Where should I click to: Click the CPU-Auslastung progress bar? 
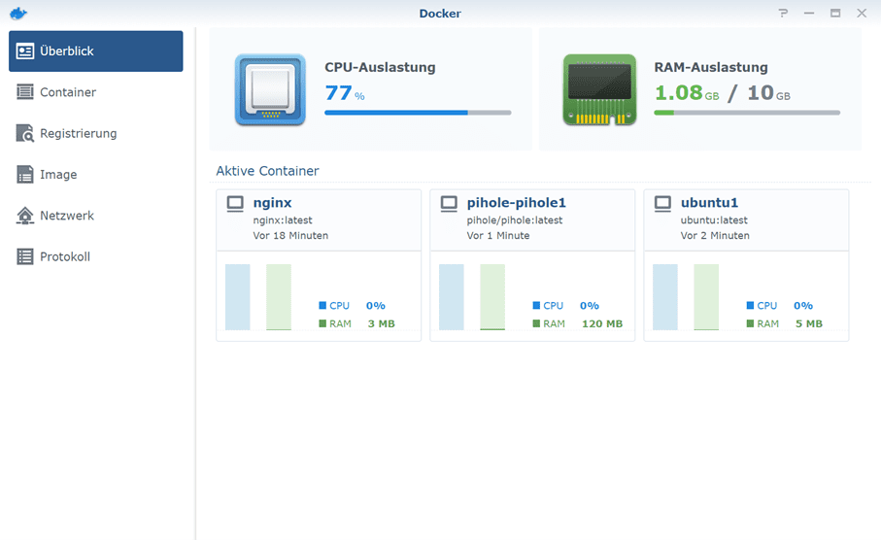tap(418, 113)
